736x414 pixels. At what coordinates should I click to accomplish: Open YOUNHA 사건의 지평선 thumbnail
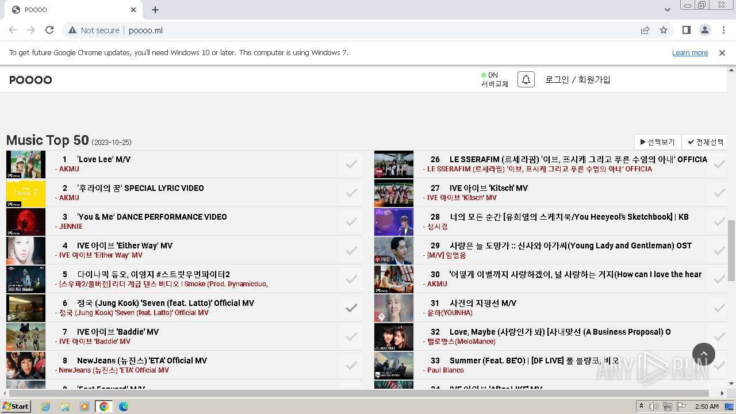pos(394,308)
